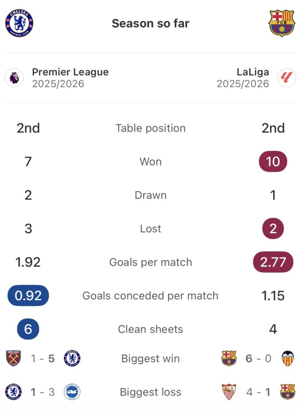The width and height of the screenshot is (302, 410).
Task: Tap Brighton crest in Biggest loss row
Action: (72, 392)
